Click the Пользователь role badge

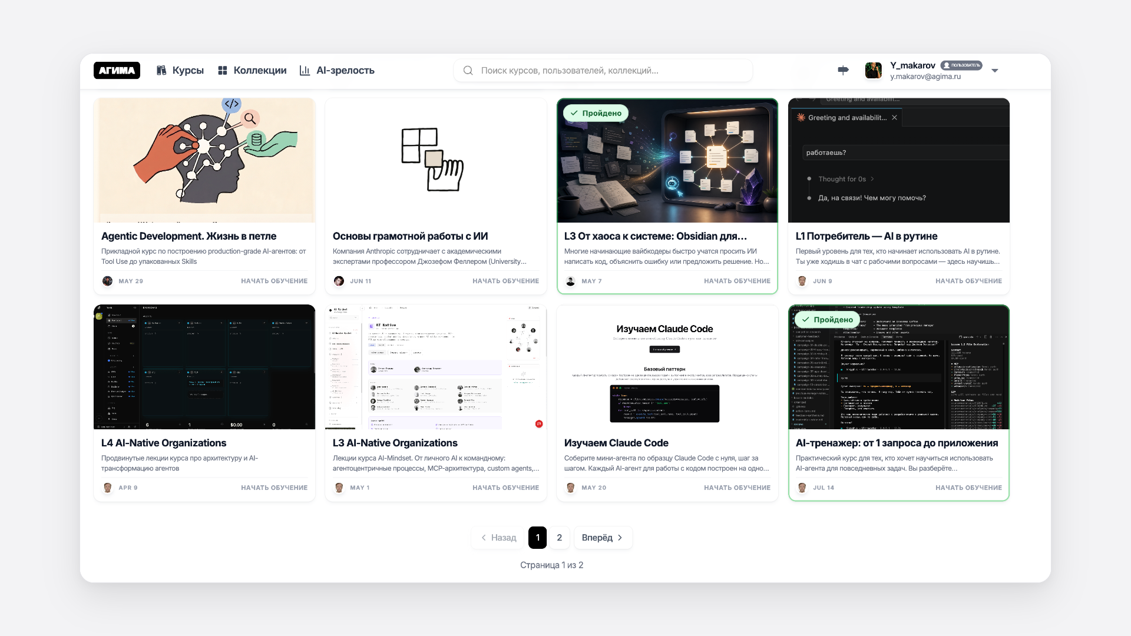[961, 65]
